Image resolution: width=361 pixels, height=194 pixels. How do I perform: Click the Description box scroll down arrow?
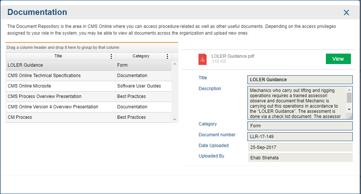[x=349, y=109]
